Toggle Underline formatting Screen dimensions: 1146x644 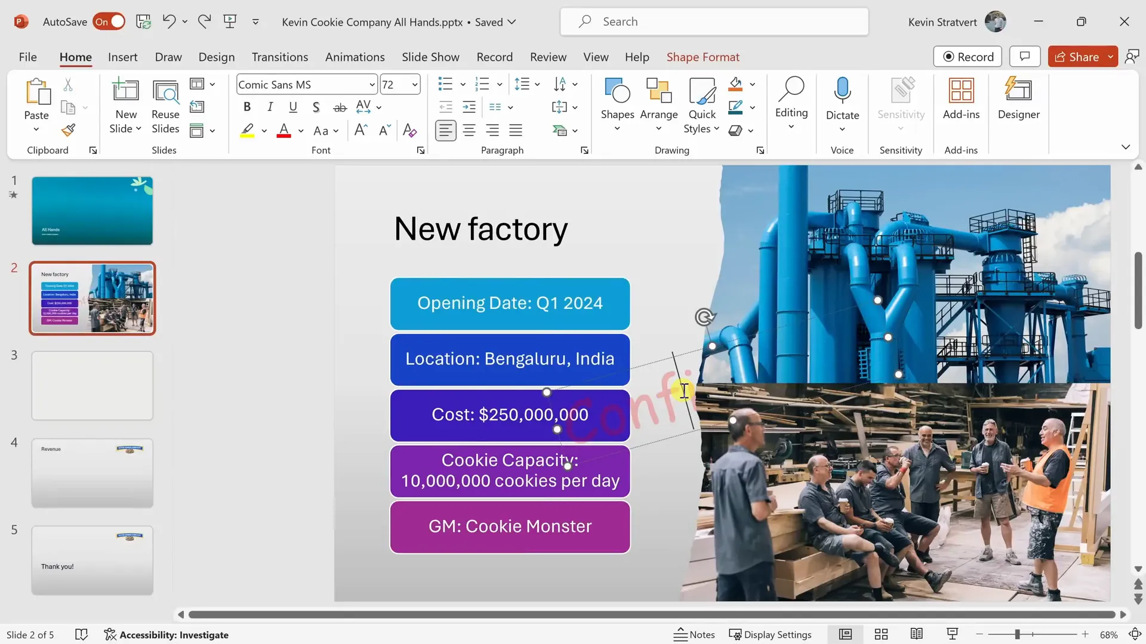click(293, 107)
